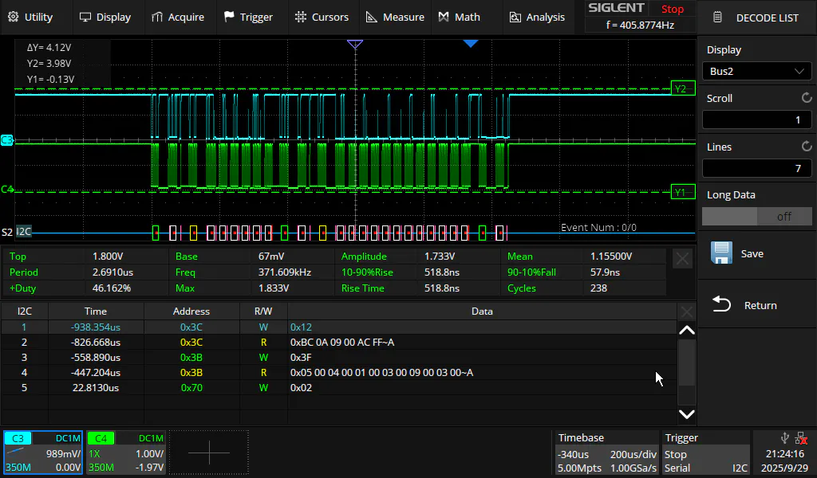817x478 pixels.
Task: Click the Trigger status info box
Action: 705,453
